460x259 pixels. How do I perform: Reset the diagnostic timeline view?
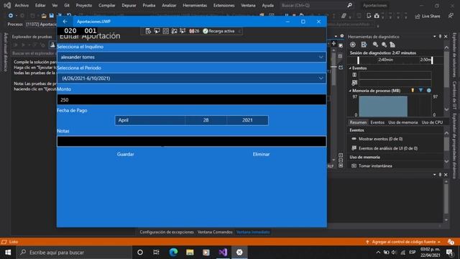(392, 45)
